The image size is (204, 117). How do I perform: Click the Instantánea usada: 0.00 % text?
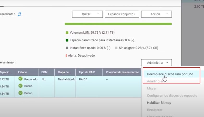(90, 48)
